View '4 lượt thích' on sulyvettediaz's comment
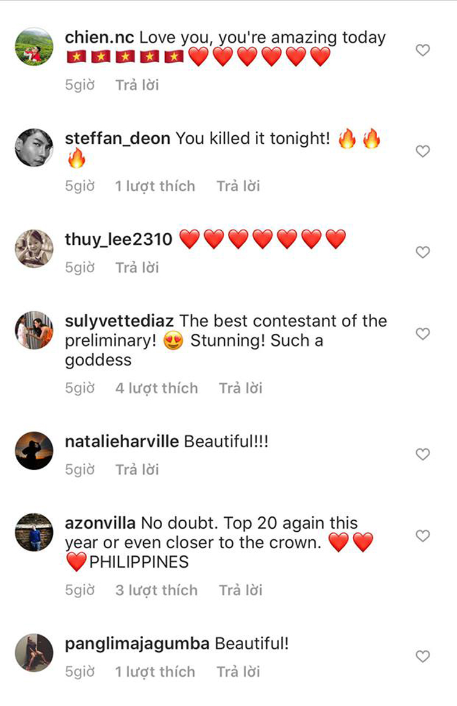457x706 pixels. (157, 389)
